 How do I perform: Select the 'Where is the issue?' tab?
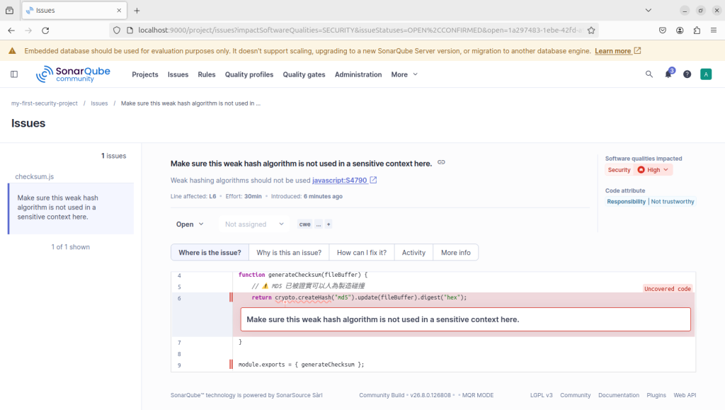210,252
